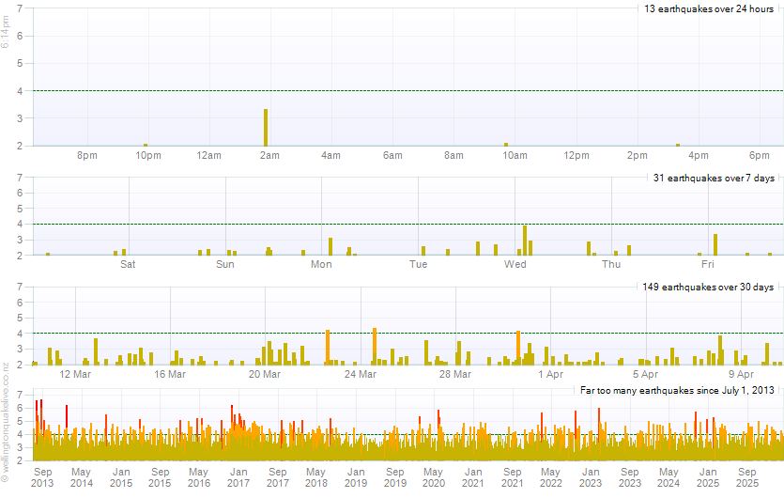Click the orange bar near 24 Mar
Image resolution: width=784 pixels, height=498 pixels.
click(x=375, y=346)
